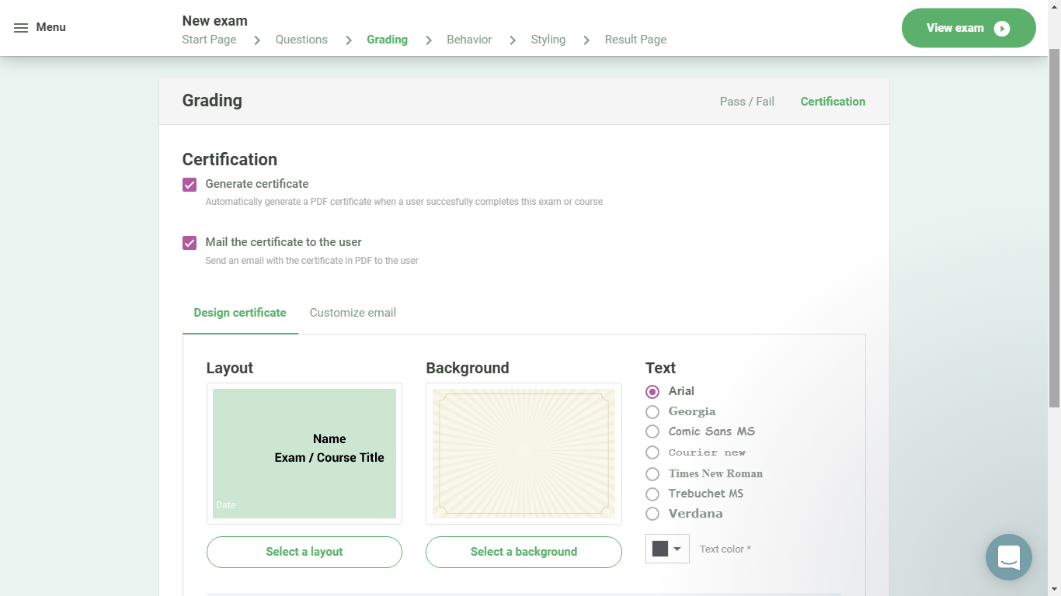
Task: Go to Styling step
Action: point(548,40)
